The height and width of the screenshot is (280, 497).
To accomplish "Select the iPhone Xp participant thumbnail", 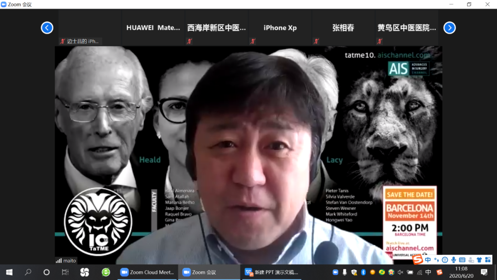I will pos(280,28).
